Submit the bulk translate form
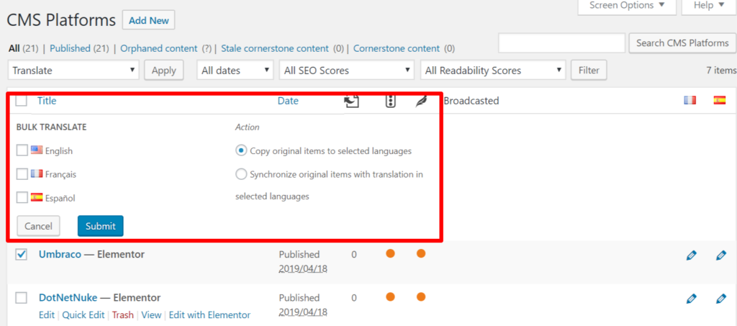The height and width of the screenshot is (326, 737). click(101, 226)
